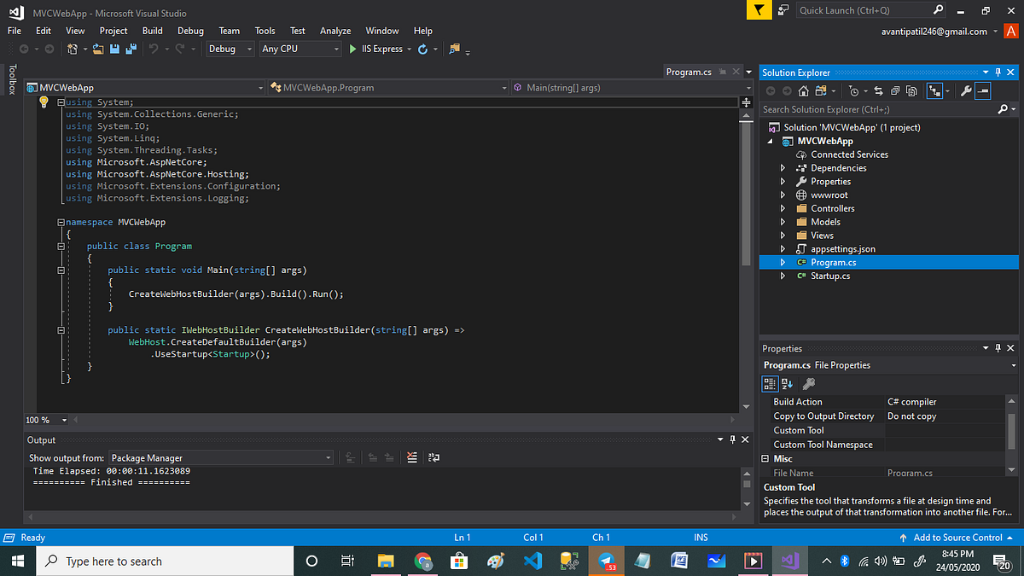The image size is (1024, 576).
Task: Click the Home icon in Solution Explorer
Action: click(802, 90)
